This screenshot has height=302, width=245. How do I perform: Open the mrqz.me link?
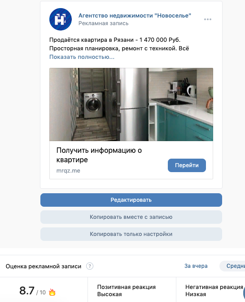point(68,171)
